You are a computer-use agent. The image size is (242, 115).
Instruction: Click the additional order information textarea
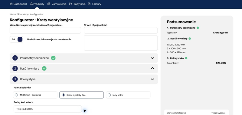[121, 43]
